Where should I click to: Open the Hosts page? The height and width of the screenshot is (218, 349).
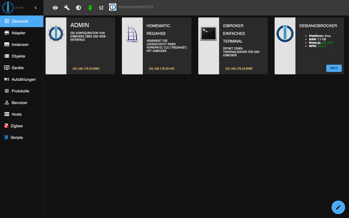(x=22, y=114)
